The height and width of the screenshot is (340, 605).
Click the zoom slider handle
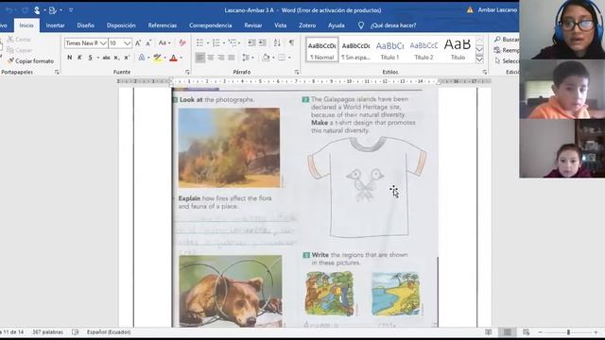click(568, 331)
